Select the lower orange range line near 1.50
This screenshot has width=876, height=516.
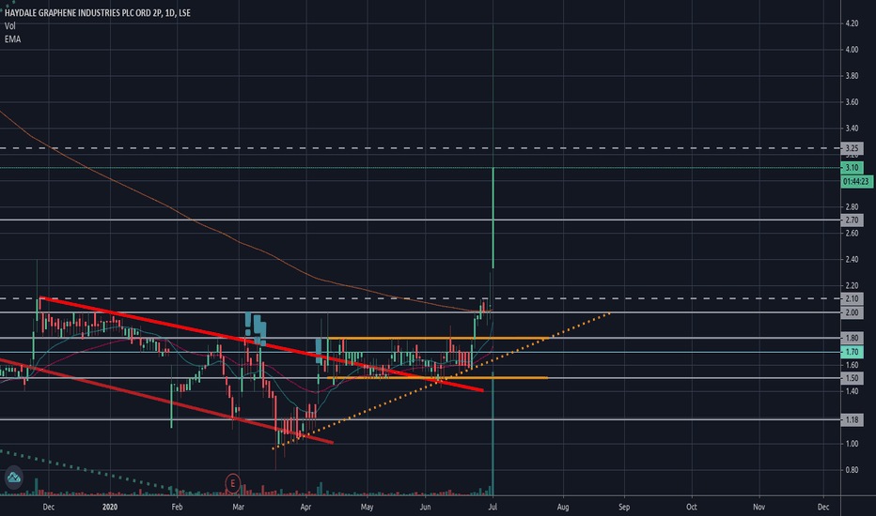437,378
